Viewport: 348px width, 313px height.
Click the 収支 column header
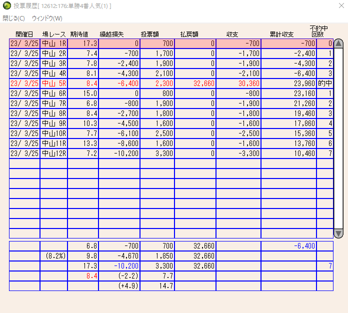[x=232, y=34]
